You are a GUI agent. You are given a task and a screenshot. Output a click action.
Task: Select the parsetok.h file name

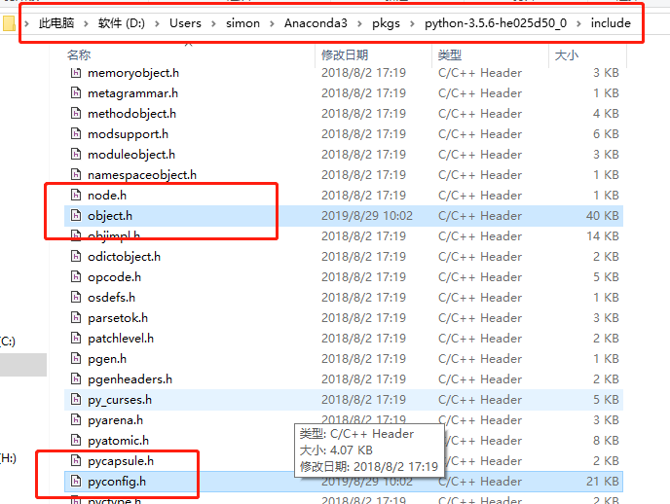tap(118, 318)
